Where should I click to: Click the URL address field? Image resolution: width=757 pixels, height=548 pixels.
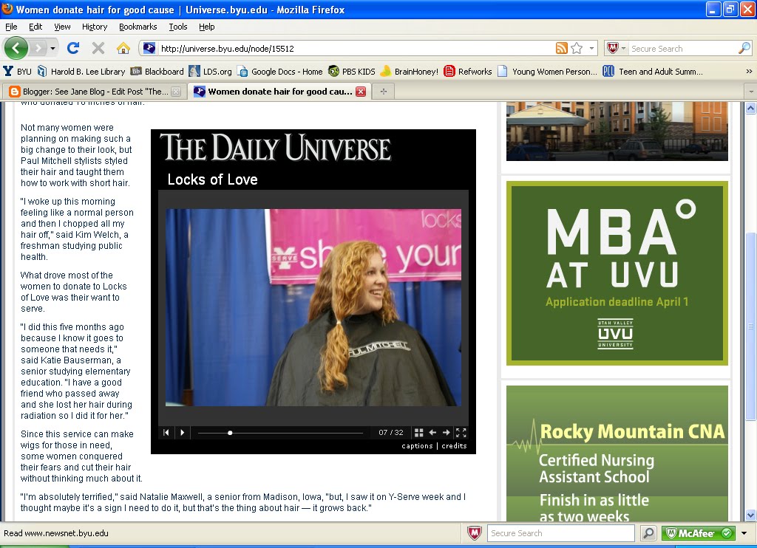coord(356,48)
